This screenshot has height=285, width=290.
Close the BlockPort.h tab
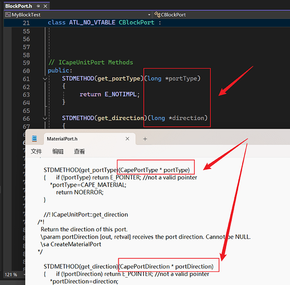45,6
